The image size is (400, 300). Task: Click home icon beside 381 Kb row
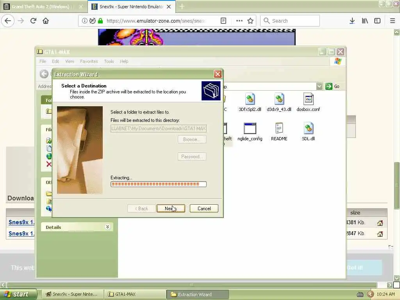pyautogui.click(x=380, y=223)
